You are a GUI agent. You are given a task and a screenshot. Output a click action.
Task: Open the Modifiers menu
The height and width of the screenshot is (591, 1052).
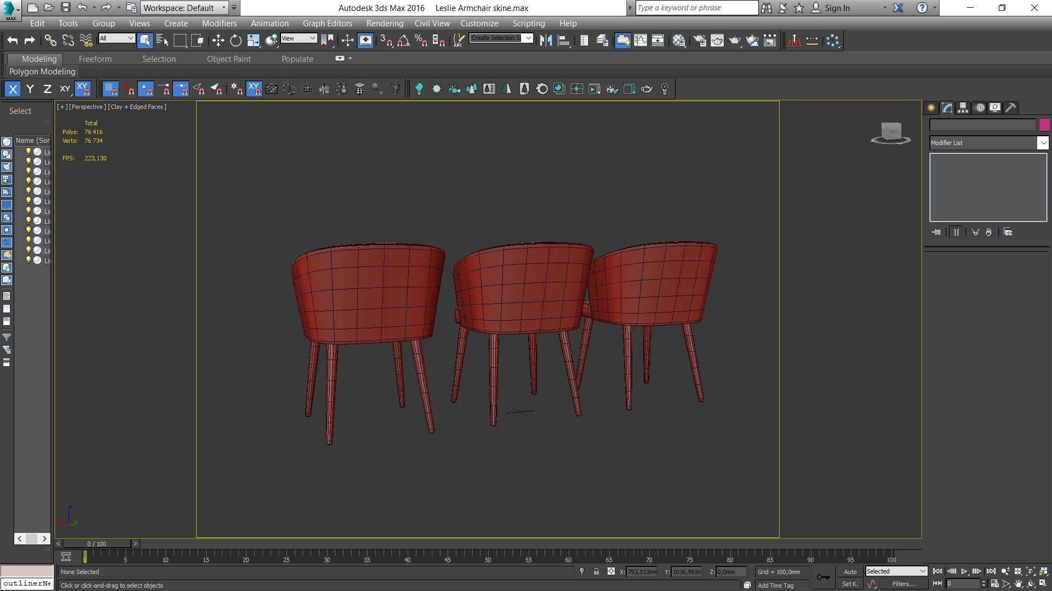pyautogui.click(x=219, y=24)
